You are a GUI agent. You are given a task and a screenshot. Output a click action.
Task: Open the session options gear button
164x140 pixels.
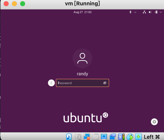point(154,122)
